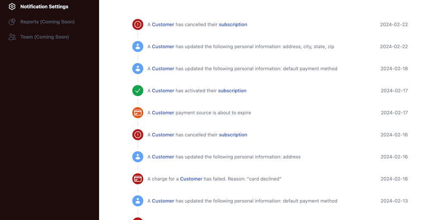Open Customer link in the activated subscription entry
Screen dimensions: 441x220
[x=163, y=91]
